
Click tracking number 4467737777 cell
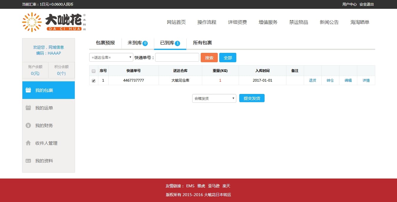click(134, 80)
